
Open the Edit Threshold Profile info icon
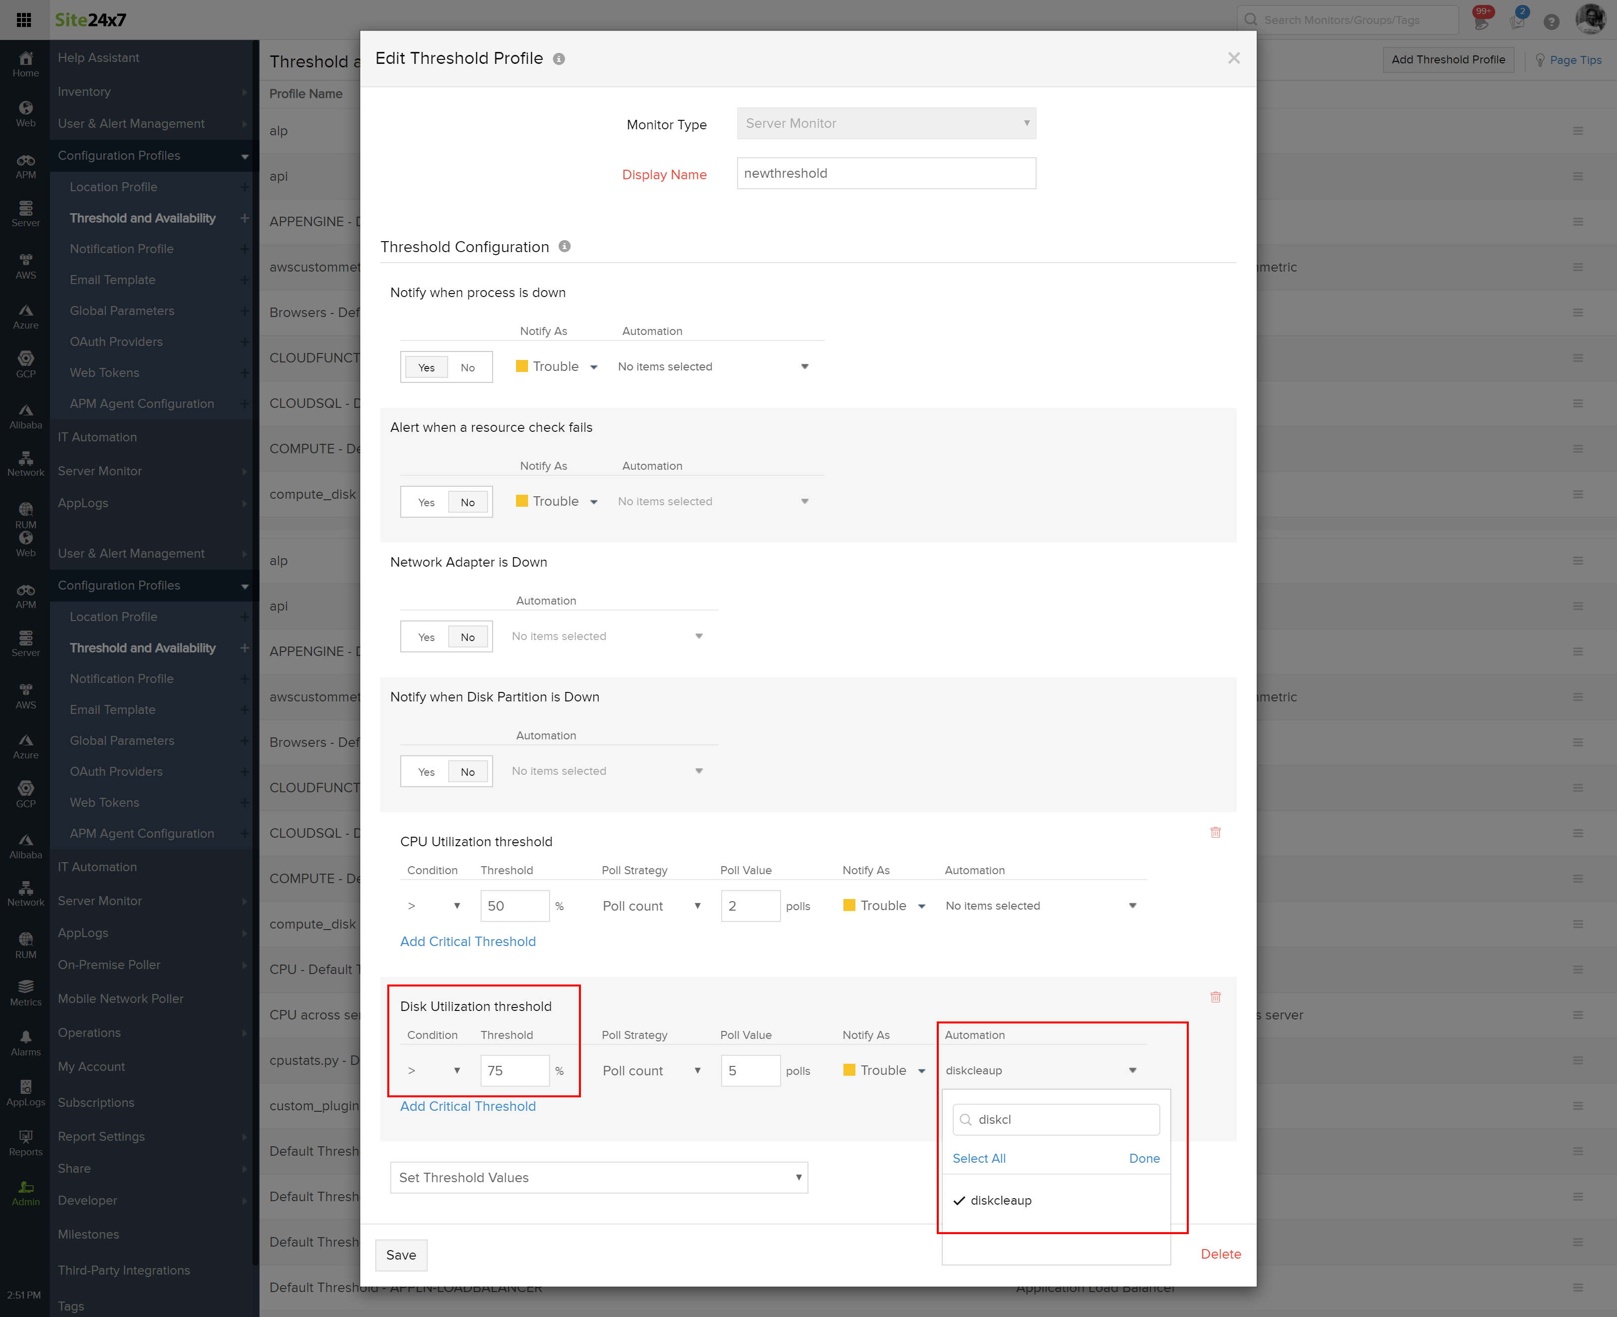tap(559, 59)
